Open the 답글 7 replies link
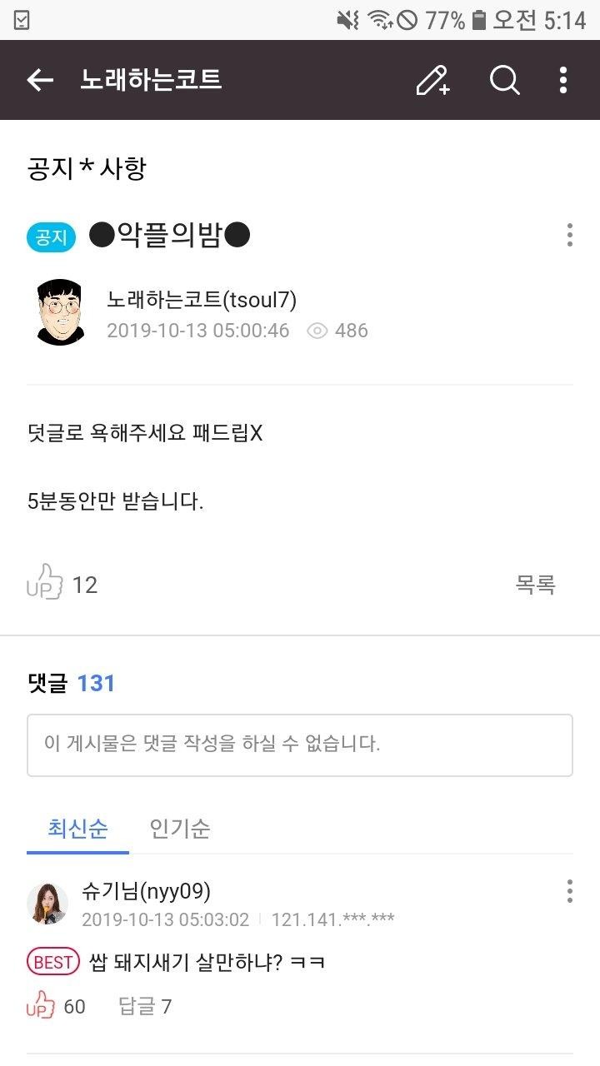Screen dimensions: 600x1066 pos(145,1006)
